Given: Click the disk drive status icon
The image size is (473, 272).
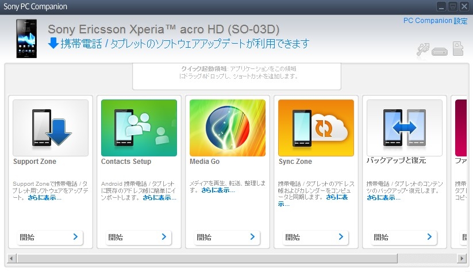Looking at the screenshot, I should click(440, 52).
